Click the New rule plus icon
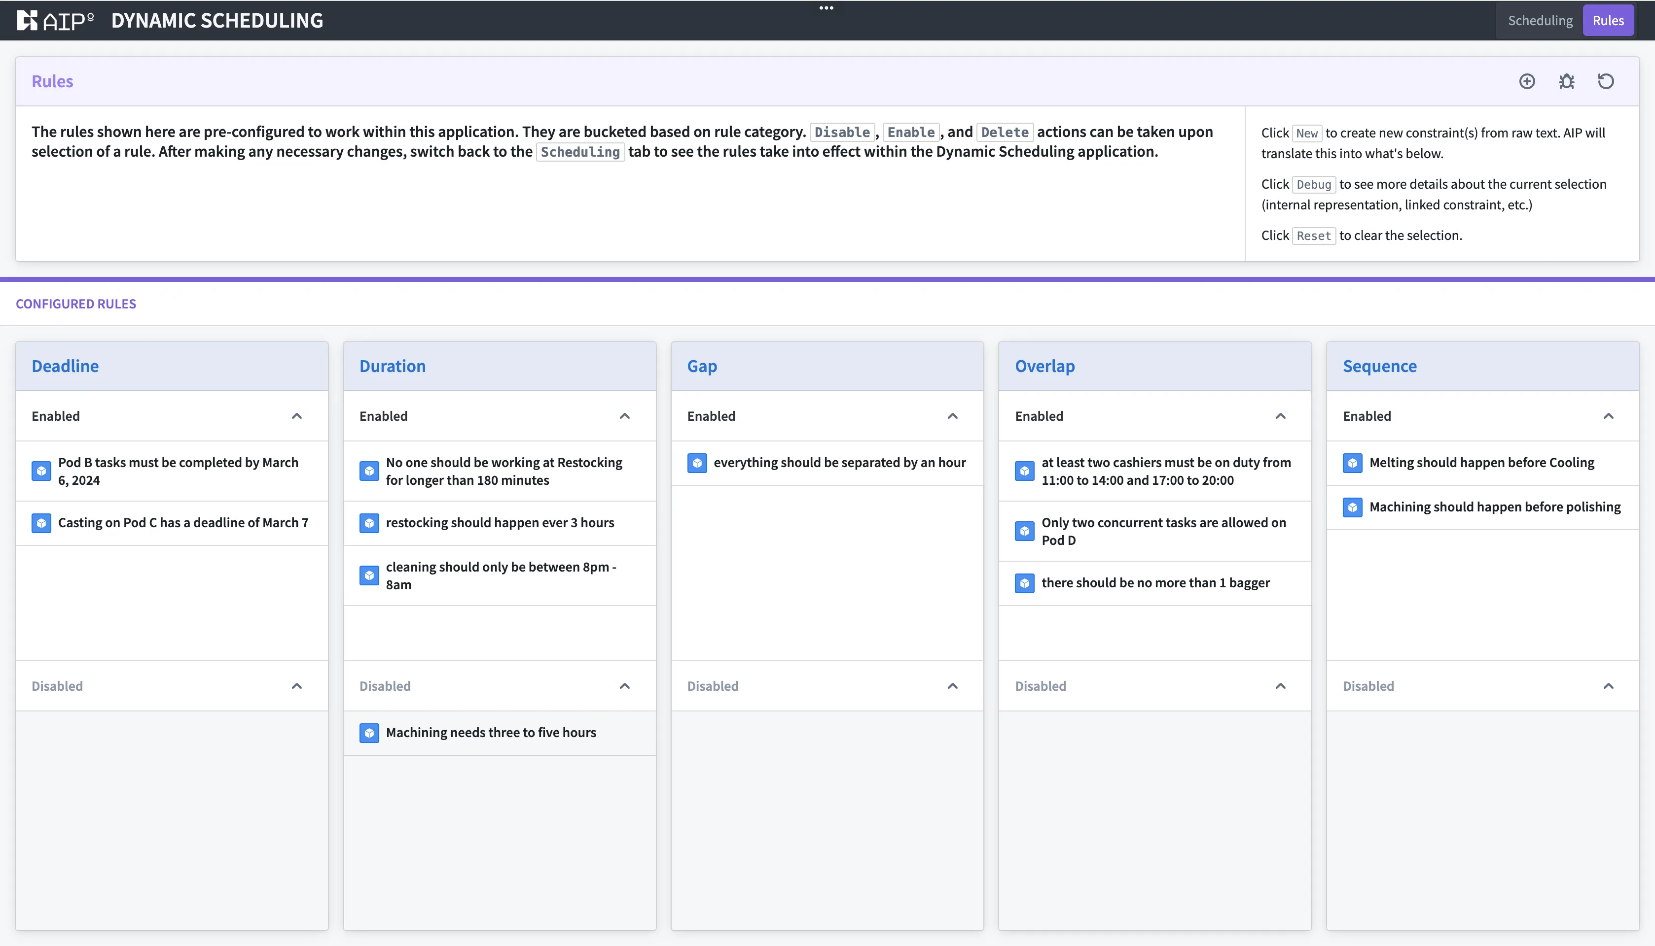 1527,81
